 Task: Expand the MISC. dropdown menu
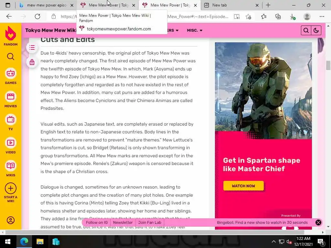point(195,30)
